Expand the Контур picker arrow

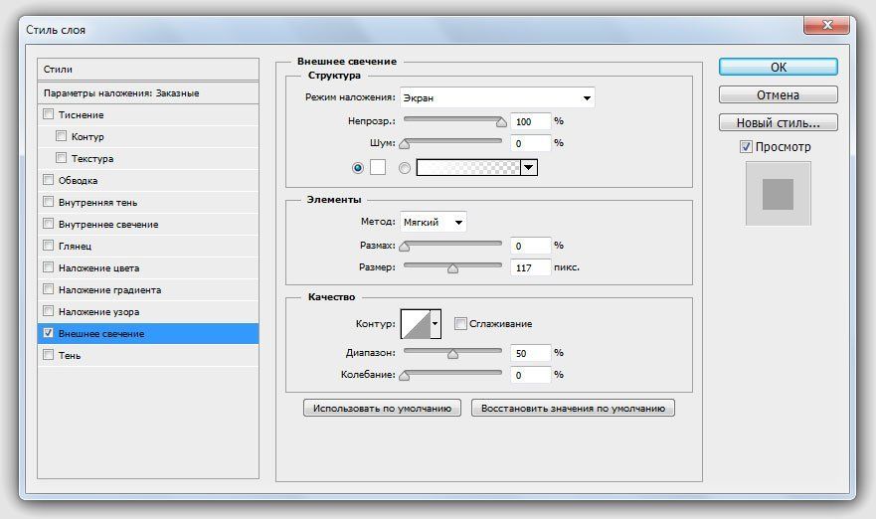point(436,324)
